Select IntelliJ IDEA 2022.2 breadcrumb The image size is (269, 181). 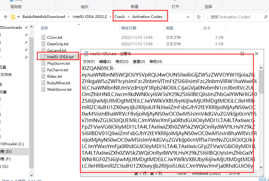click(90, 17)
